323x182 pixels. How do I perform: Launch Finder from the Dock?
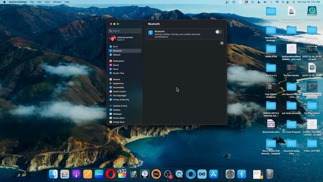tap(53, 174)
